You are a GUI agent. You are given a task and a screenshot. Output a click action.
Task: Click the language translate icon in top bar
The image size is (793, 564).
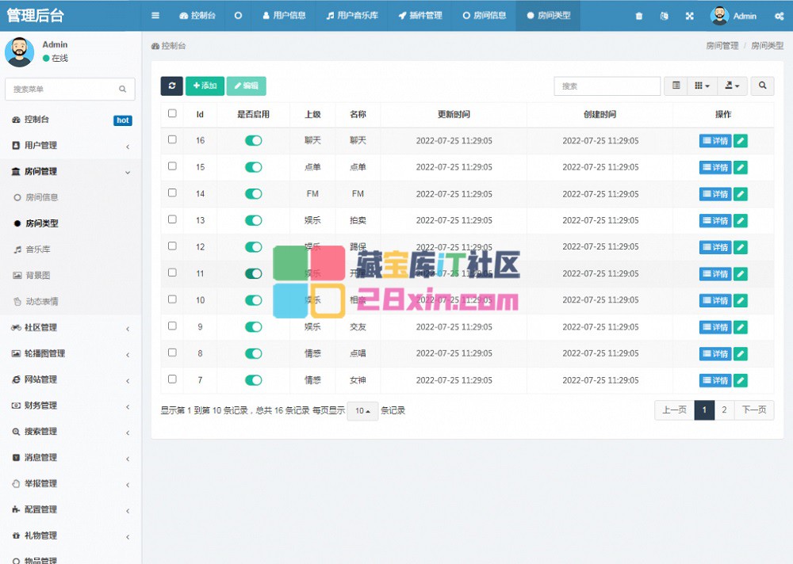pyautogui.click(x=664, y=16)
